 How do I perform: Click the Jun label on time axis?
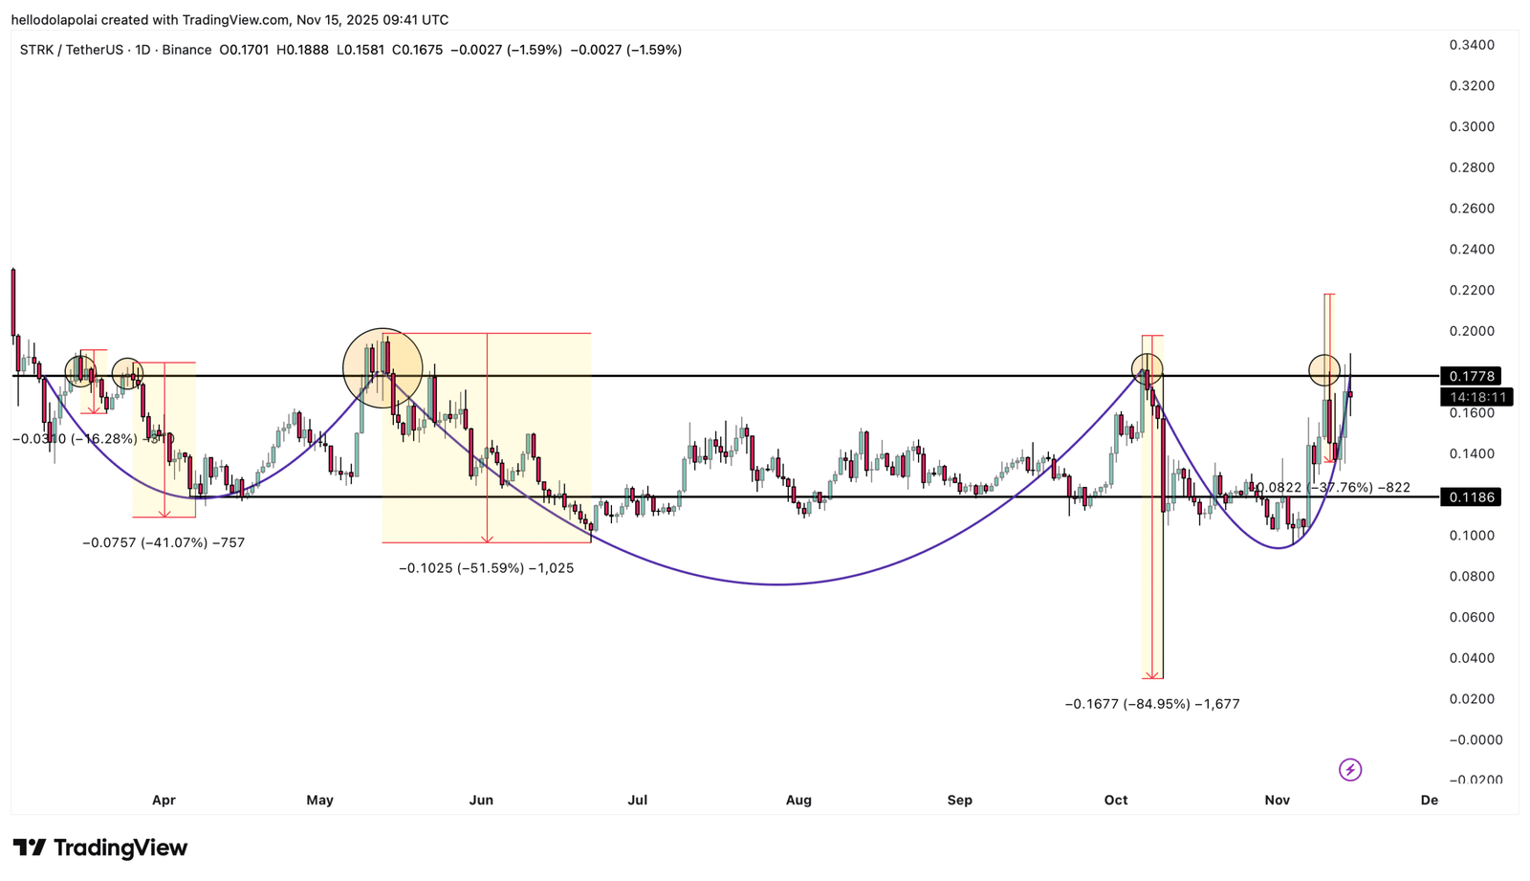point(481,800)
